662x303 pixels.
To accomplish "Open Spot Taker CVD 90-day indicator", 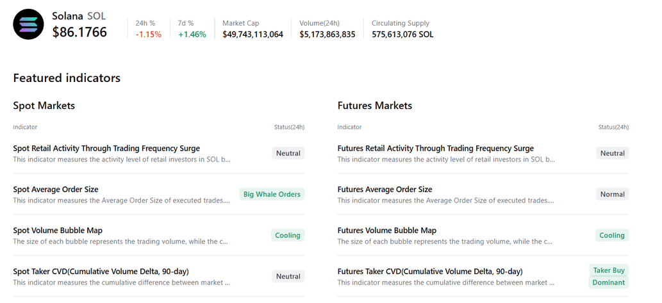I will [x=101, y=272].
